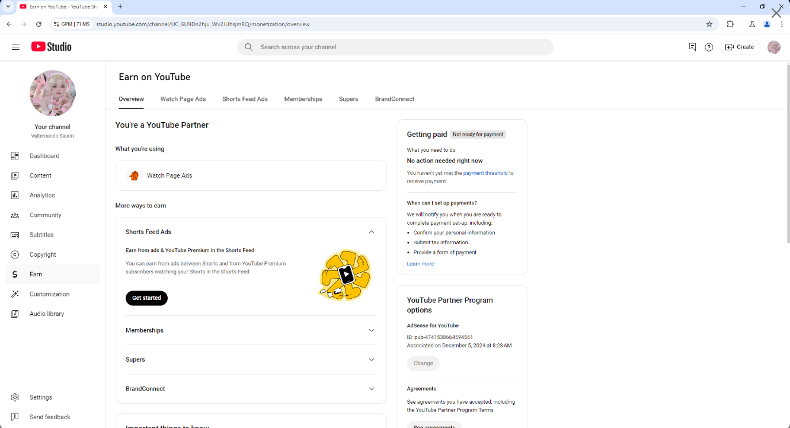Screen dimensions: 790x428
Task: Click the browser address bar URL
Action: [203, 24]
